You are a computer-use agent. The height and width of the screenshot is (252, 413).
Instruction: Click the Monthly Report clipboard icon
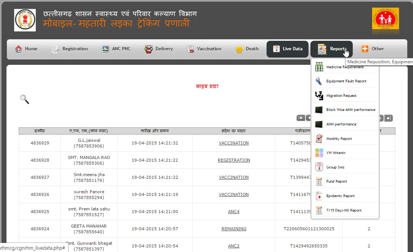click(319, 139)
